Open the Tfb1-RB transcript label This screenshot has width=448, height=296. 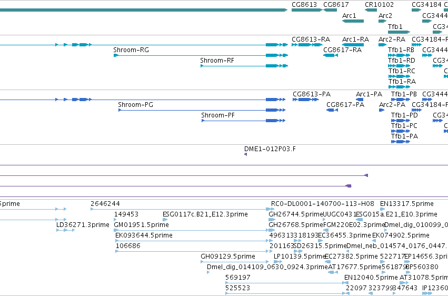(401, 50)
